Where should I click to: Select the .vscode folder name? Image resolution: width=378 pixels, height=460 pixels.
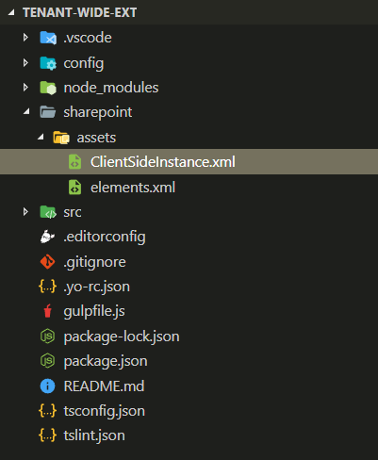(88, 38)
